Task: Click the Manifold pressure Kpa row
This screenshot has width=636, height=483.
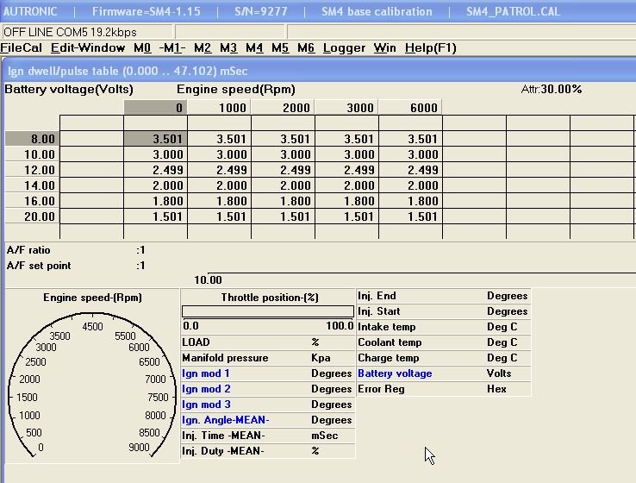Action: pos(268,358)
